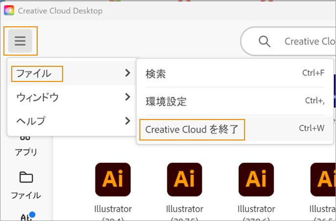Open the first Illustrator app icon
Screen dimensions: 336x221
(x=113, y=180)
